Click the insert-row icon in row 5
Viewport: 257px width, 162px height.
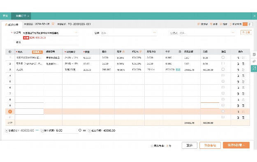click(238, 82)
